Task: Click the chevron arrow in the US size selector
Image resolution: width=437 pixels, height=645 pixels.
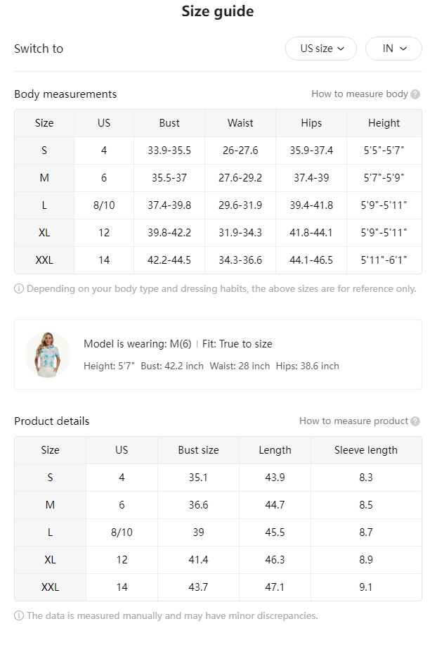Action: pyautogui.click(x=341, y=49)
